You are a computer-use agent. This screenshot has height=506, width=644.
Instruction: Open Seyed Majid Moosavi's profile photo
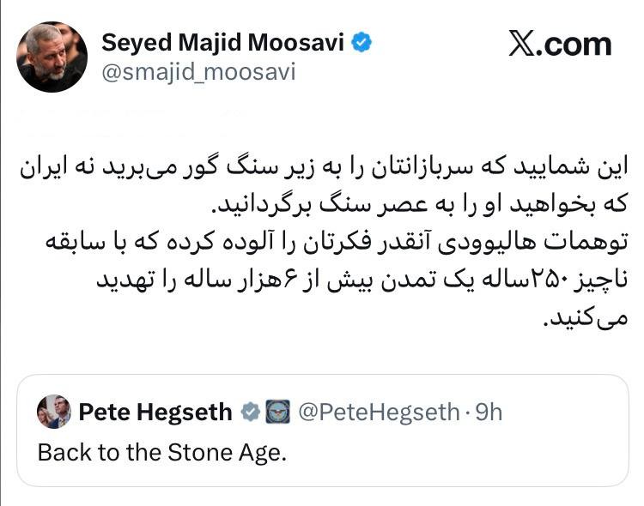coord(52,57)
